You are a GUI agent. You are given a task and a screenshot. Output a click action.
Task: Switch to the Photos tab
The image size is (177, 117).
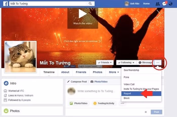(98, 72)
